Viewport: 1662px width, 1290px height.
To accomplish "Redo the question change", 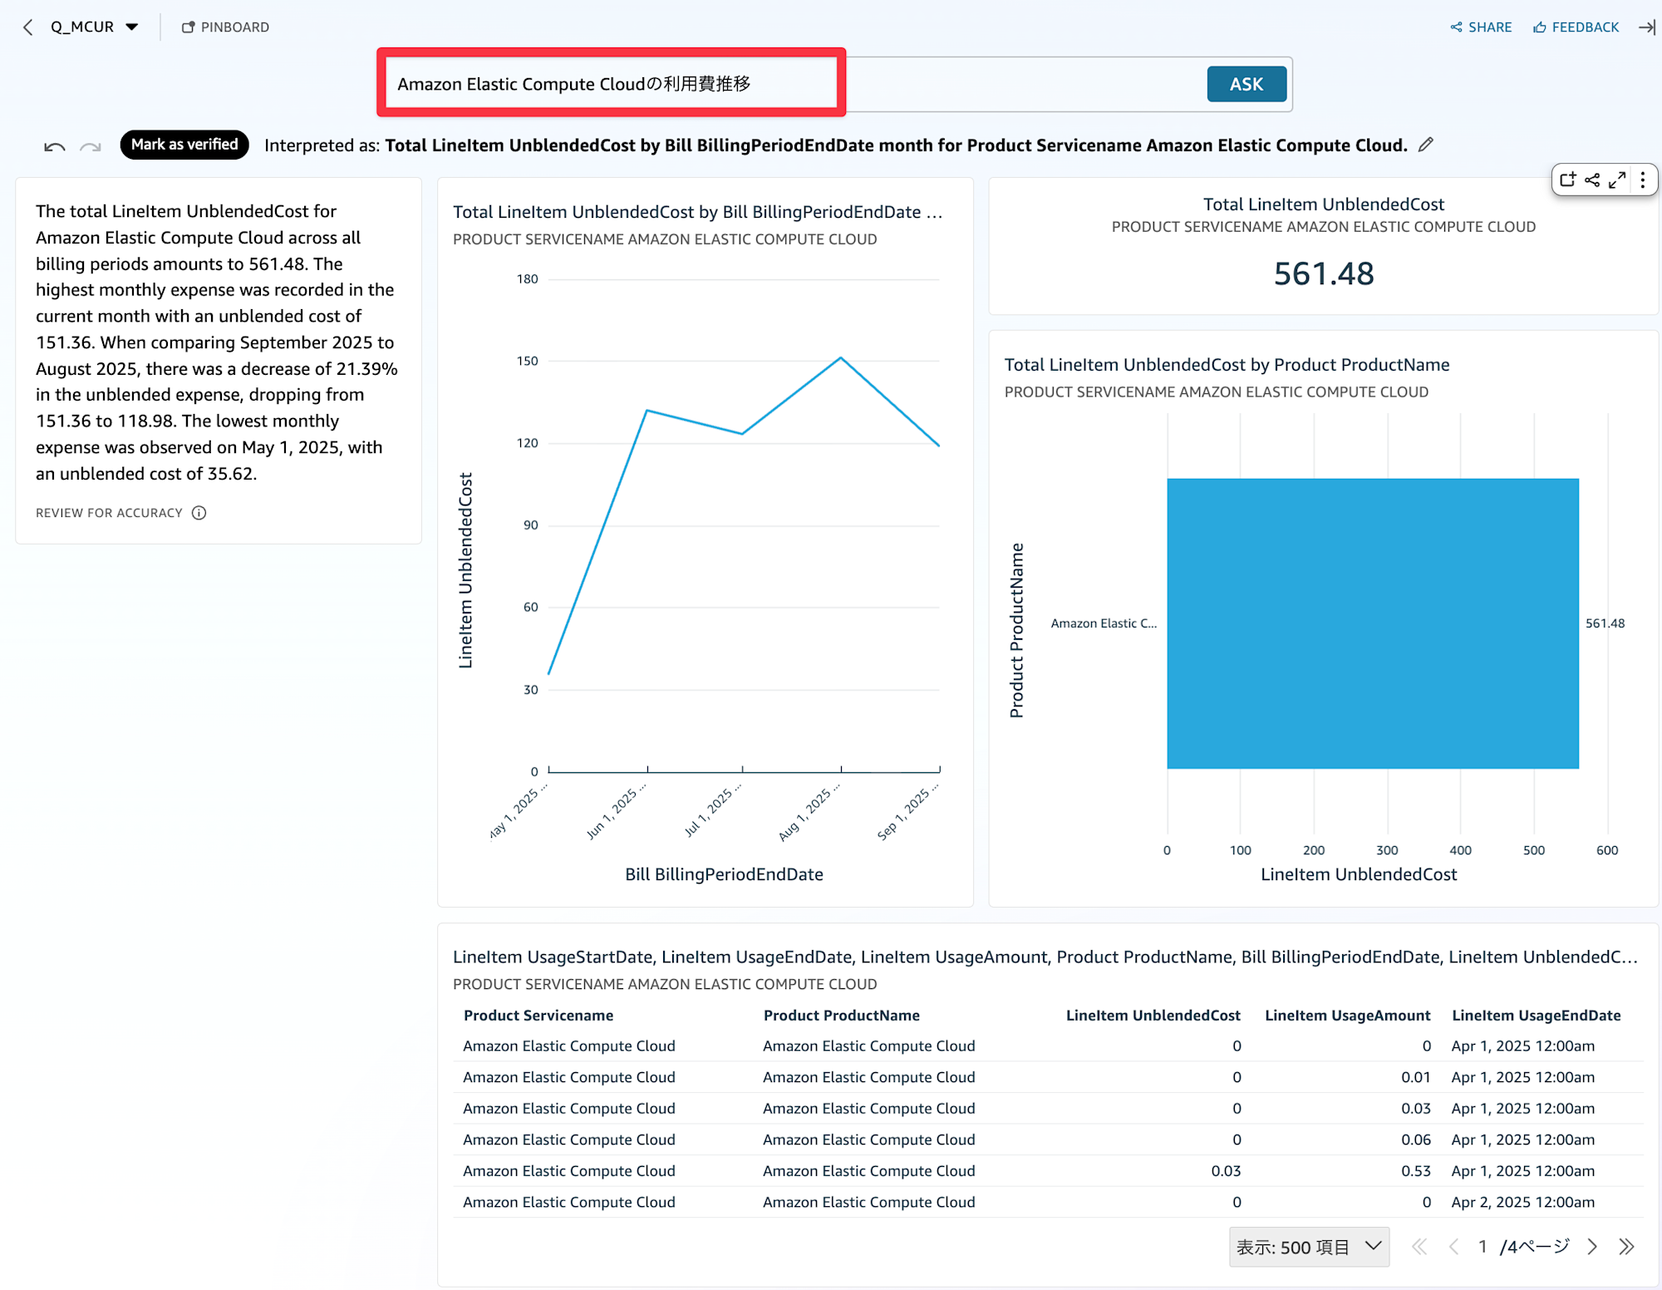I will pyautogui.click(x=90, y=146).
